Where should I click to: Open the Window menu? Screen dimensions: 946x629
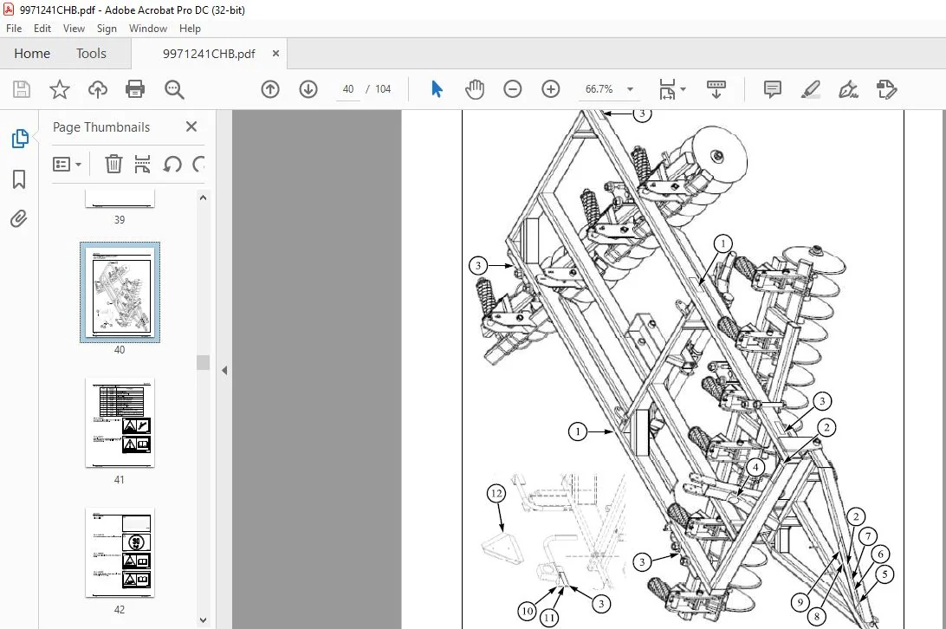coord(148,29)
